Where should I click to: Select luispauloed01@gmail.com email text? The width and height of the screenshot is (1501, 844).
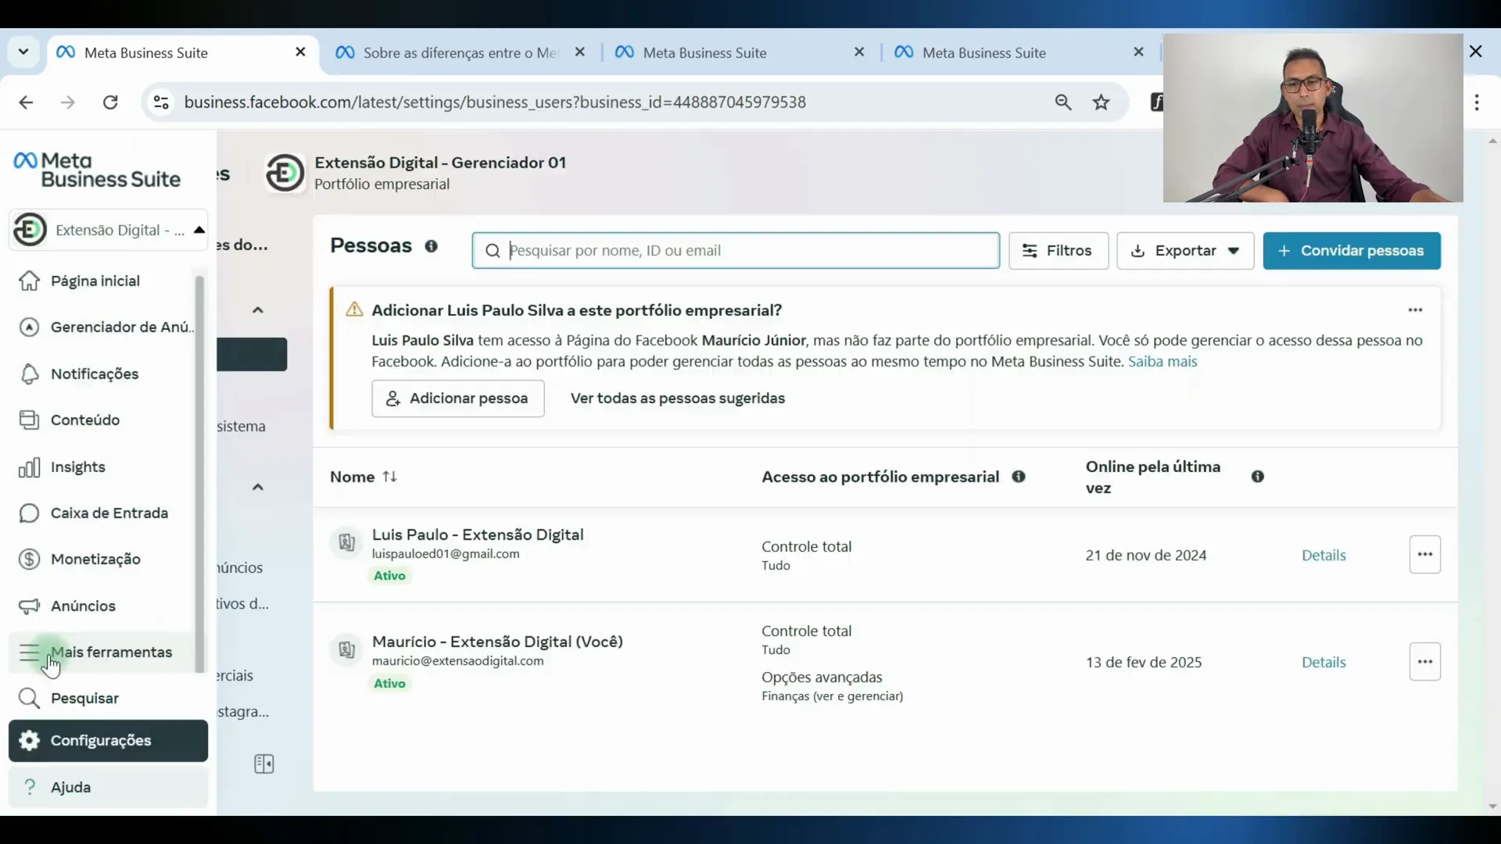pos(446,554)
